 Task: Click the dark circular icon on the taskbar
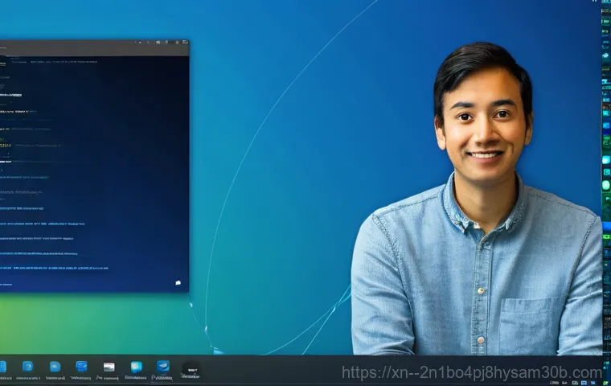coord(191,368)
